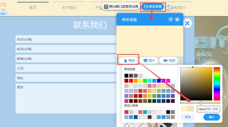The height and width of the screenshot is (127, 228).
Task: Choose the yellow preset color swatch
Action: [x=140, y=81]
